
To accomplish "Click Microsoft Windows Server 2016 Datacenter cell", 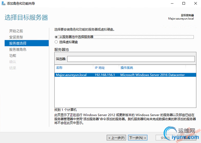I will pyautogui.click(x=152, y=75).
